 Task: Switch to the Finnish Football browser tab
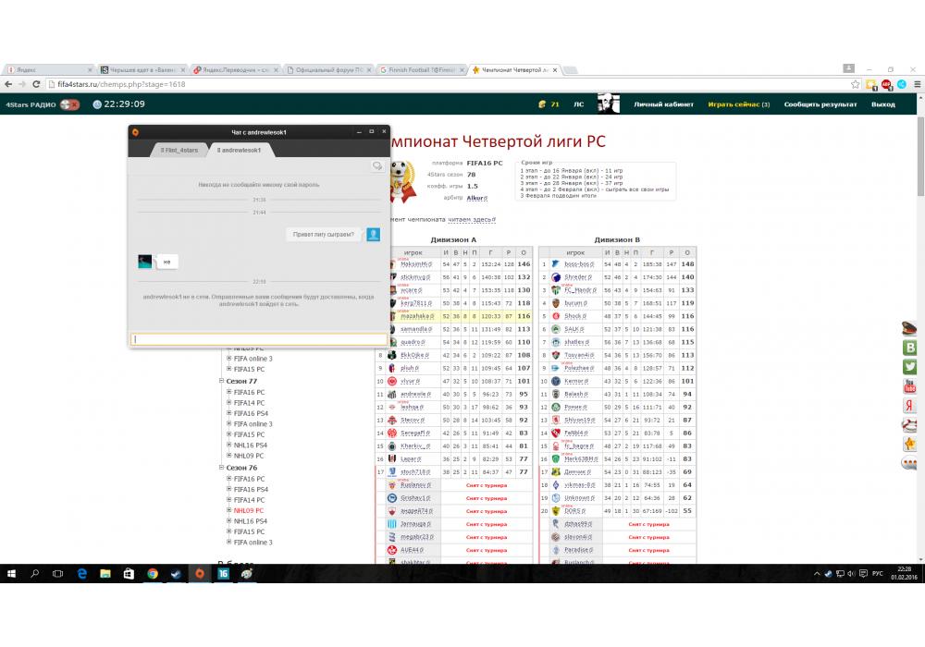(x=420, y=69)
